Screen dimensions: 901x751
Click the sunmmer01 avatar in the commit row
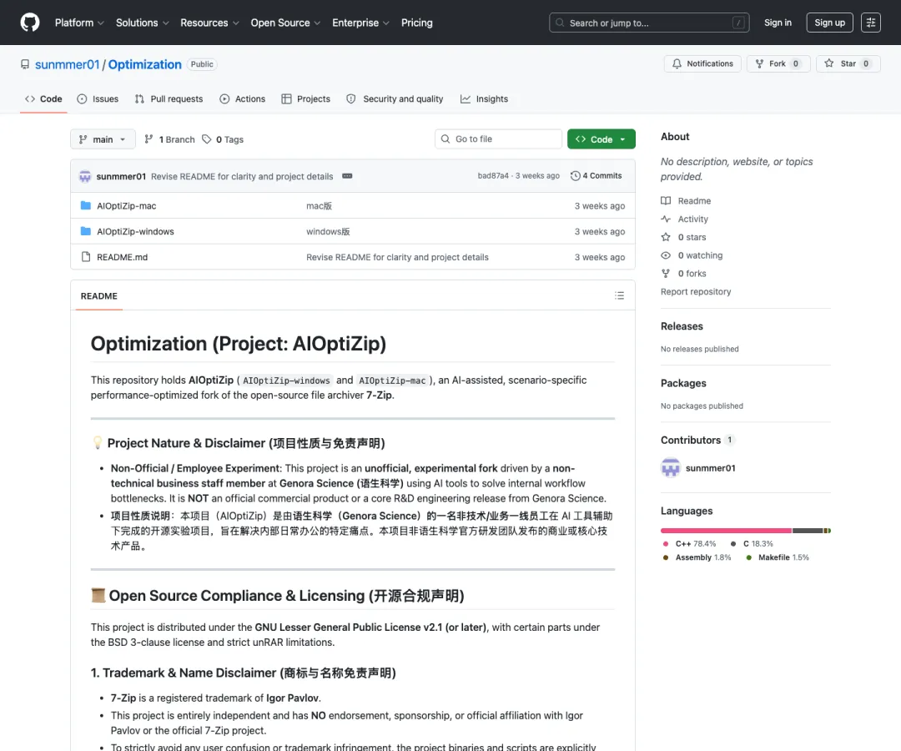click(85, 176)
